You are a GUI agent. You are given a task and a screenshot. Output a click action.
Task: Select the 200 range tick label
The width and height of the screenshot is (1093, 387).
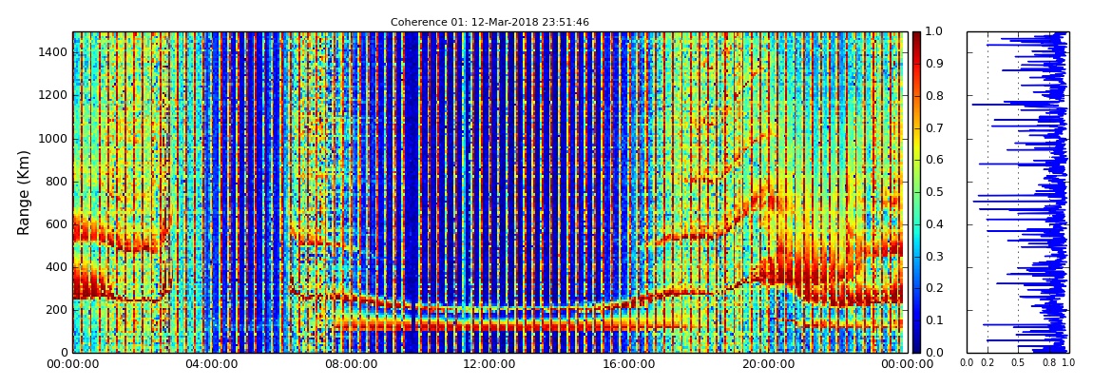[x=56, y=310]
